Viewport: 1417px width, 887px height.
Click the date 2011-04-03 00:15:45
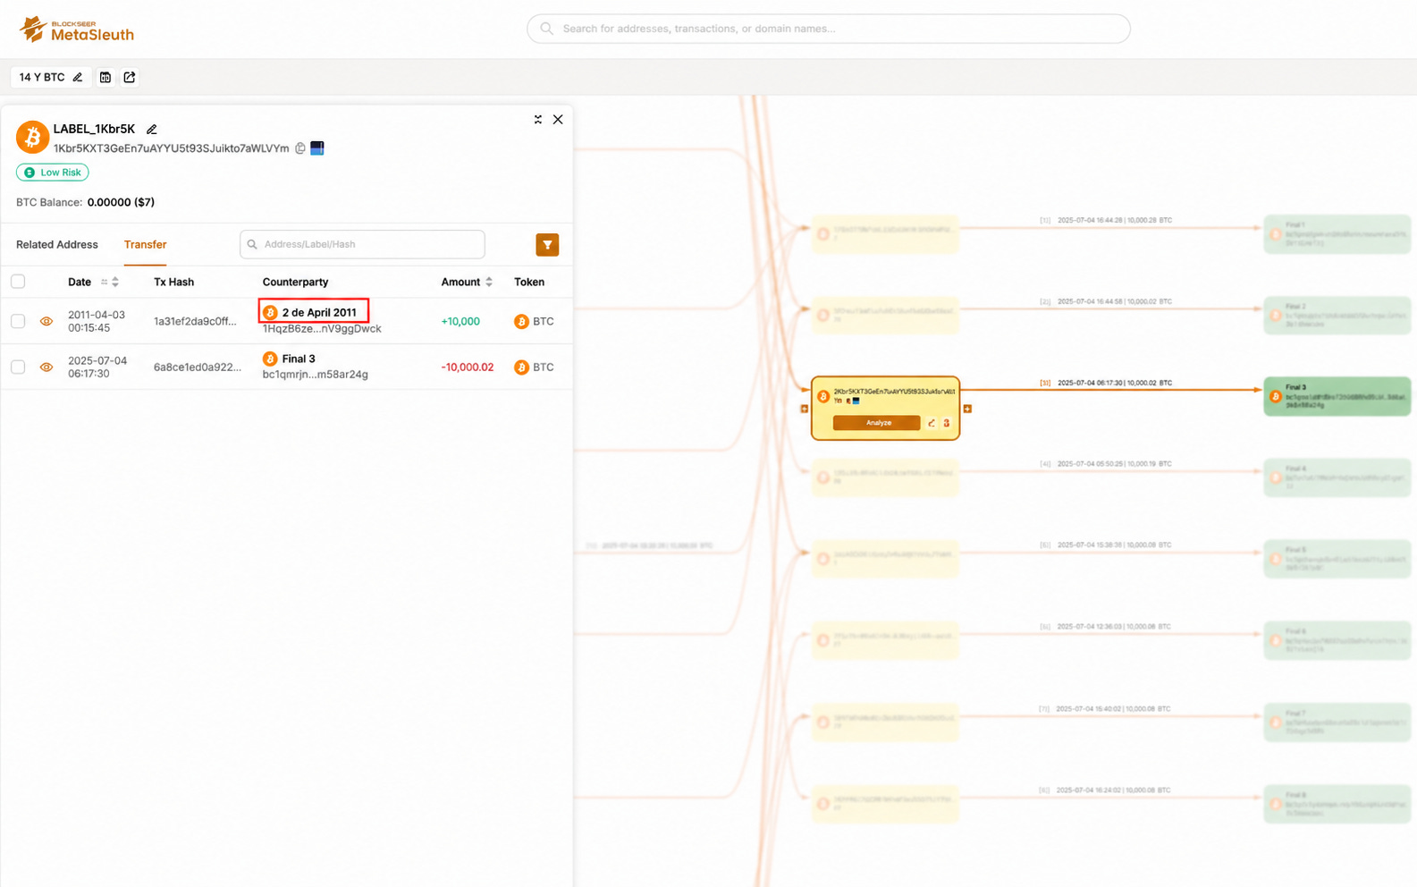[x=97, y=322]
